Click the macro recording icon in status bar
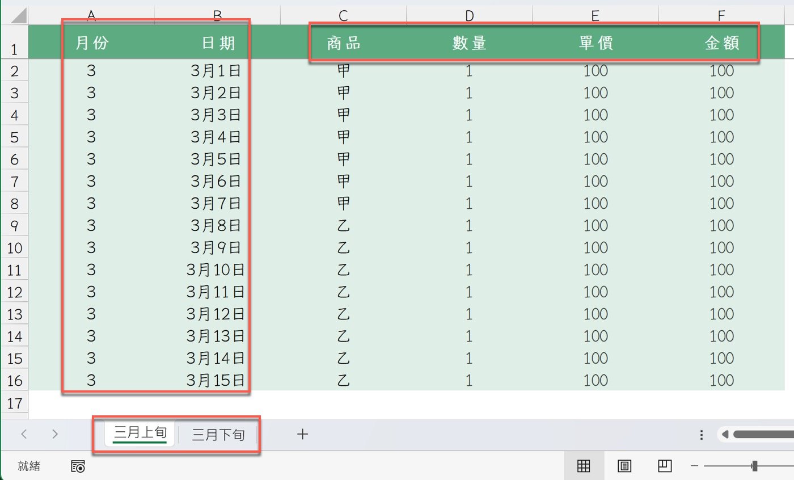This screenshot has height=480, width=794. point(78,466)
